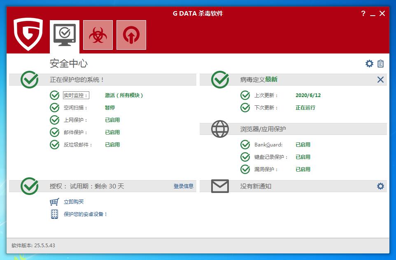Open help with the question mark icon
The height and width of the screenshot is (260, 396).
[363, 14]
